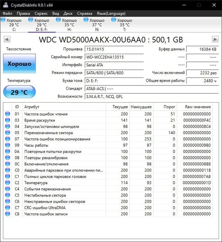The image size is (222, 242).
Task: Click the interface field Serial ATA
Action: point(114,65)
